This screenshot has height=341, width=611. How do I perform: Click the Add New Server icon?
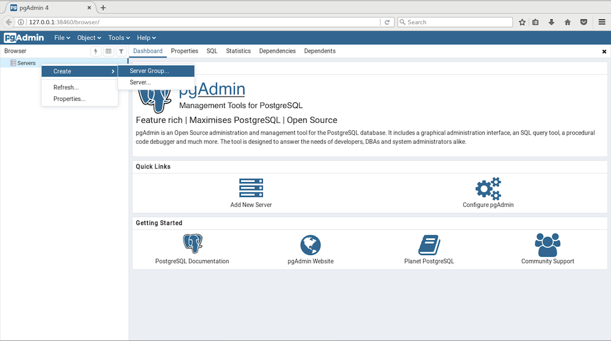tap(251, 188)
